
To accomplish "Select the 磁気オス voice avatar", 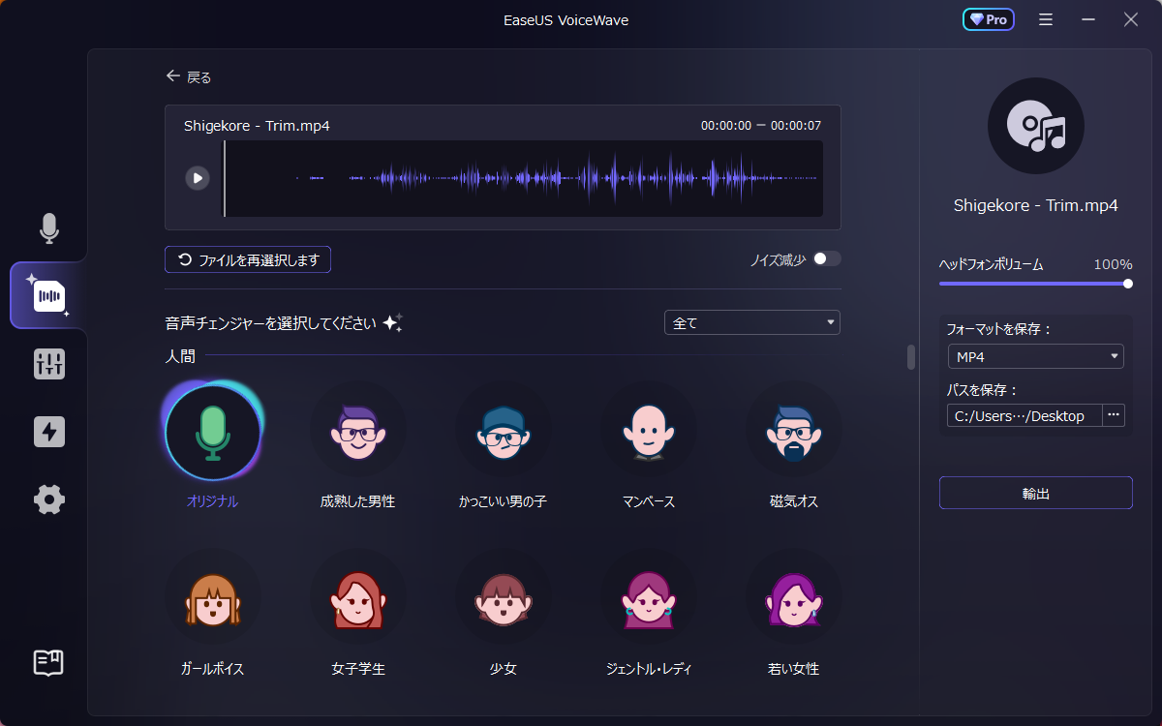I will pos(793,429).
